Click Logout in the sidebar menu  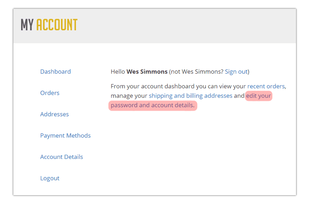click(x=50, y=178)
